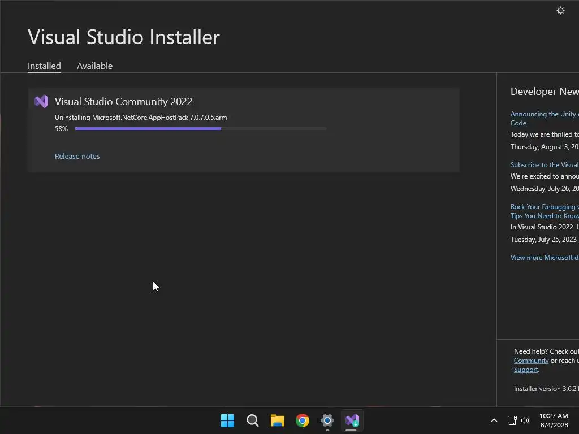Click the Visual Studio Community 2022 title
The height and width of the screenshot is (434, 579).
(123, 102)
